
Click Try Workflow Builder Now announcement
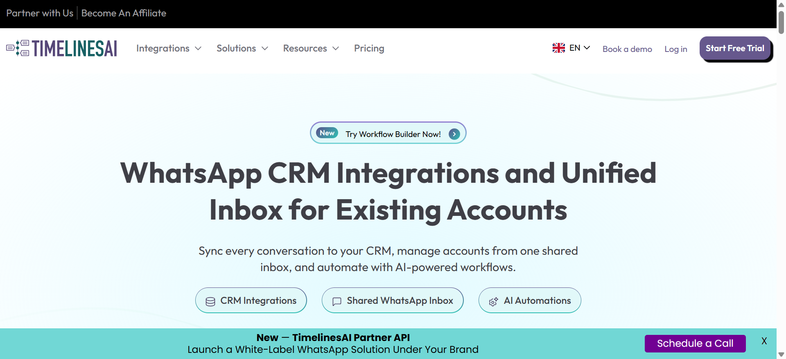point(388,133)
